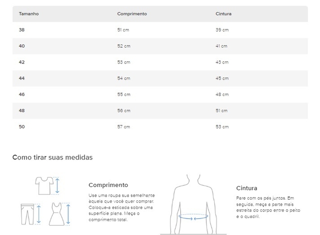Click the Cintura column header
This screenshot has height=235, width=320.
223,13
